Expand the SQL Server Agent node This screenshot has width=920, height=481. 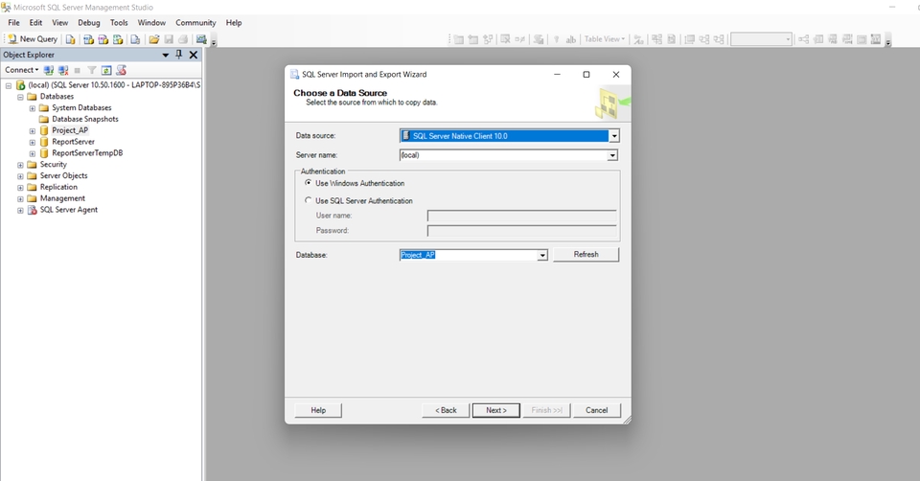20,210
